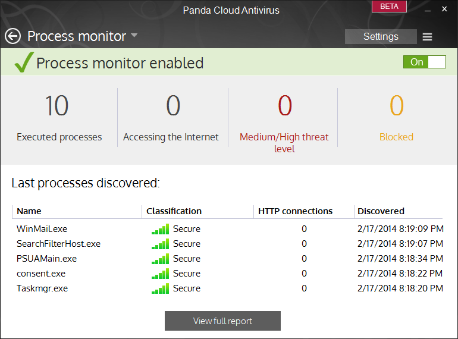Viewport: 458px width, 339px height.
Task: Click HTTP connections value for SearchFilterHost.exe
Action: [304, 244]
